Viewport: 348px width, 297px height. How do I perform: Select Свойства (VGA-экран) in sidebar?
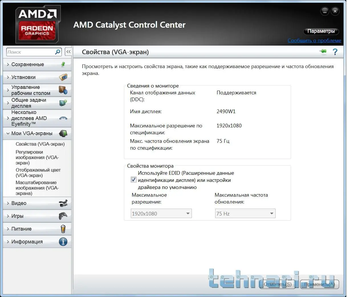[40, 144]
